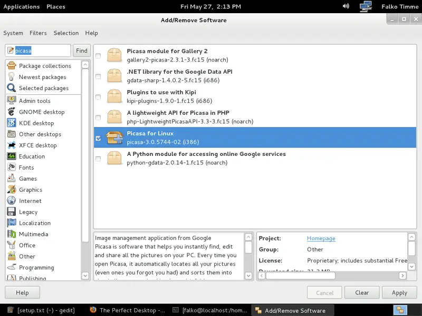Viewport: 422px width, 316px height.
Task: Open the Other category icon
Action: [x=11, y=256]
